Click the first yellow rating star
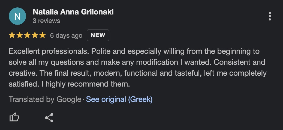This screenshot has width=283, height=130. (x=12, y=35)
